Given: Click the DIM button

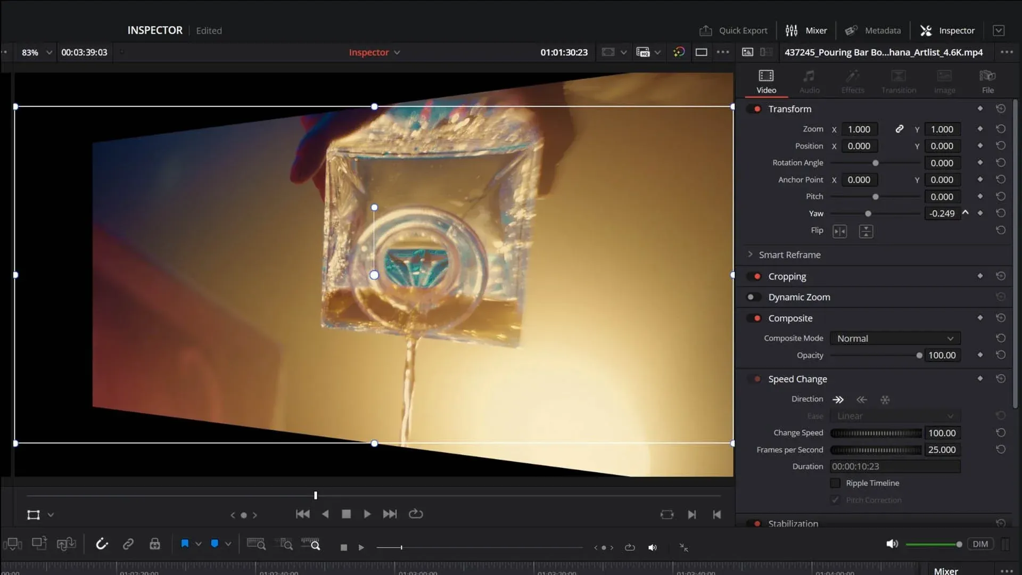Looking at the screenshot, I should point(980,544).
